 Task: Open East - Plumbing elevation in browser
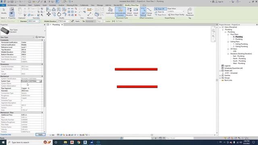point(239,56)
